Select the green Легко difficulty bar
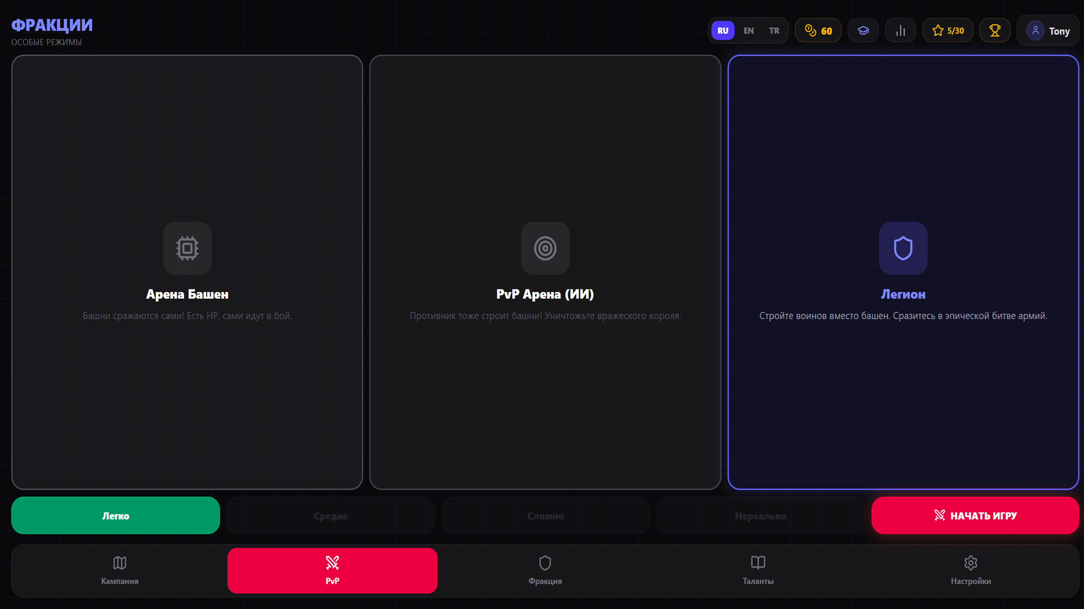This screenshot has width=1084, height=609. click(115, 515)
